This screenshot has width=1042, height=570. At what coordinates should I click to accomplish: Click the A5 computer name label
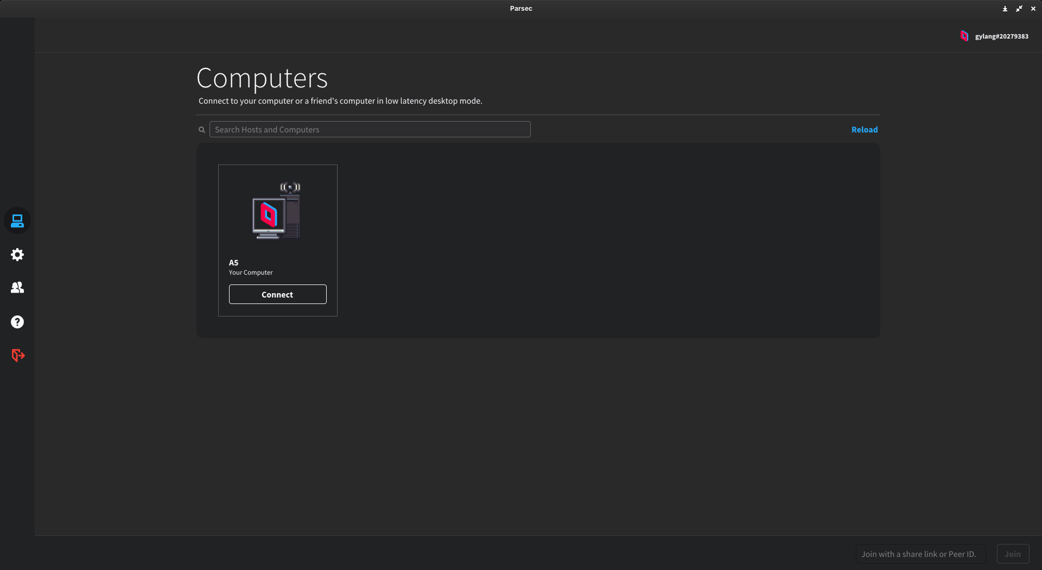pos(234,263)
